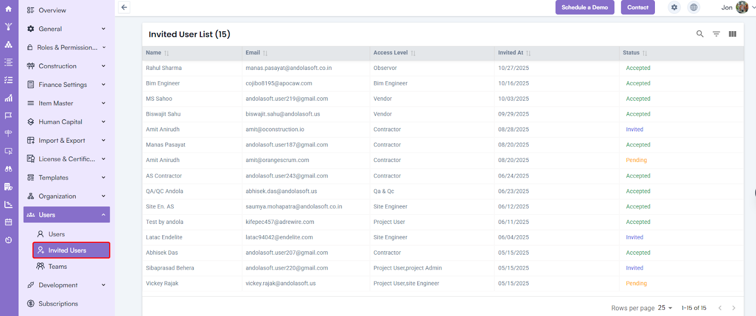Click the binoculars icon in left rail
This screenshot has height=316, width=756.
(x=9, y=169)
